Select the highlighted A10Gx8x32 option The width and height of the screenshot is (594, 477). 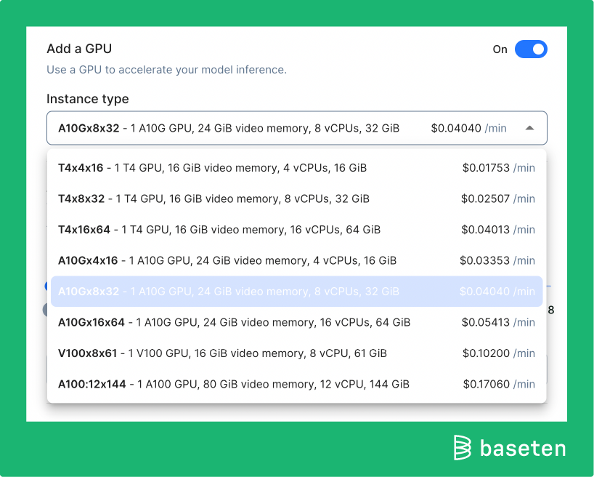[x=218, y=291]
